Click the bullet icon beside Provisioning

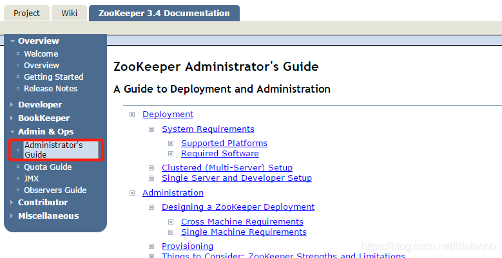click(x=151, y=246)
